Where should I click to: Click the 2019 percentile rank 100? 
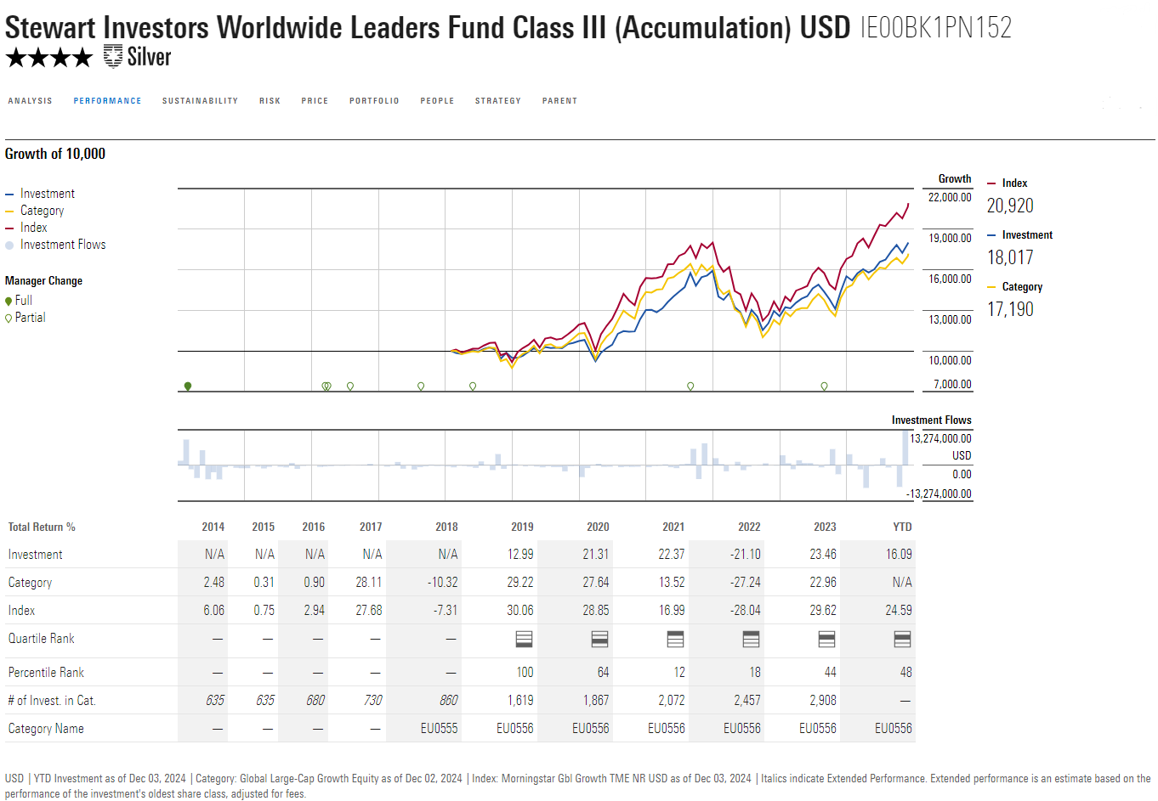click(525, 672)
